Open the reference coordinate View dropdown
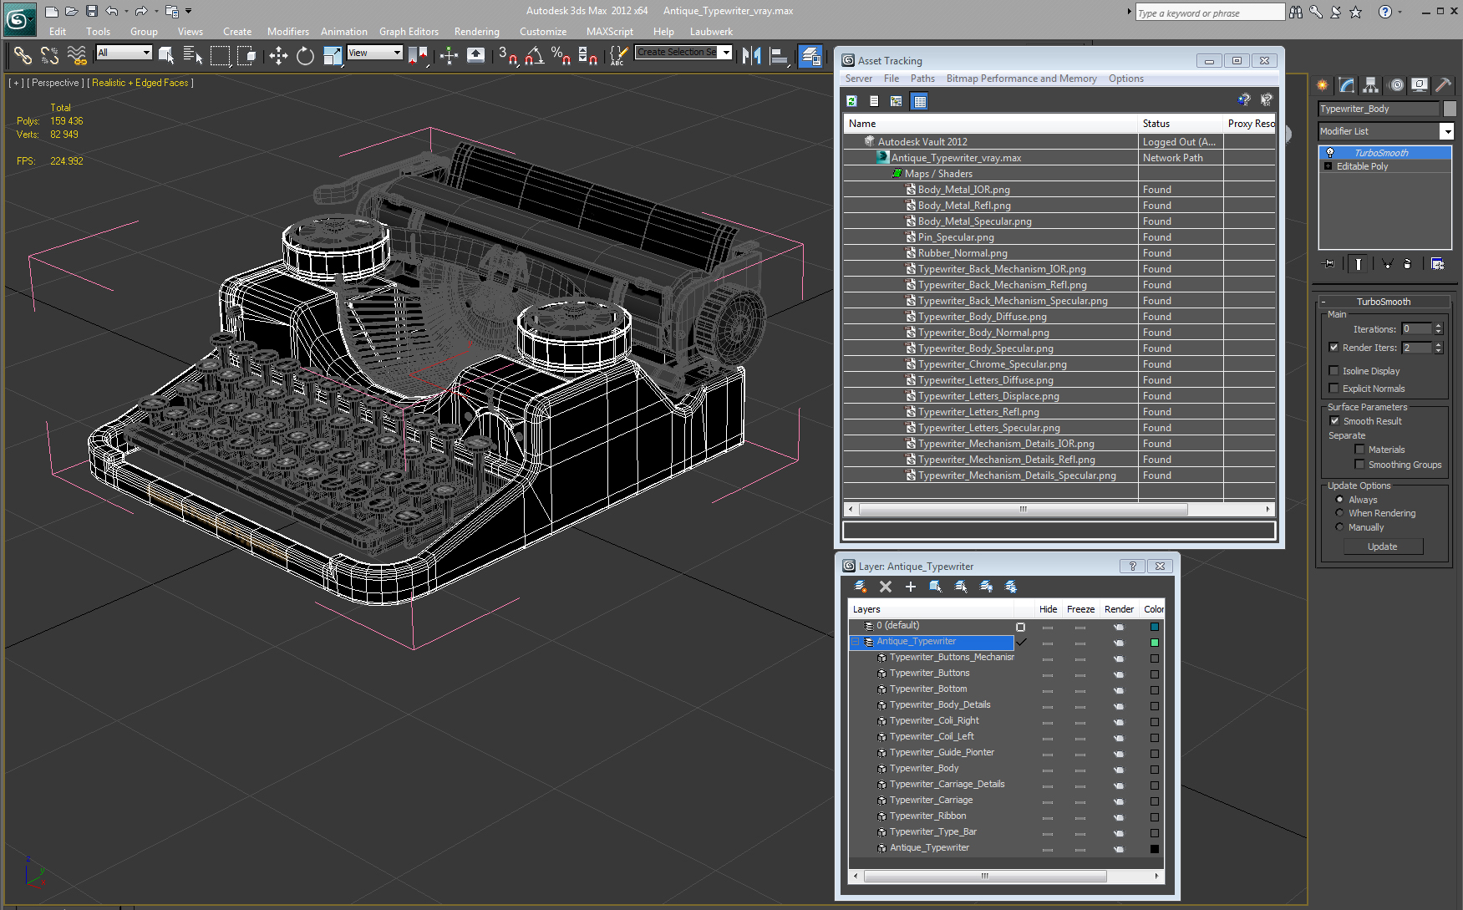The image size is (1463, 910). point(374,53)
